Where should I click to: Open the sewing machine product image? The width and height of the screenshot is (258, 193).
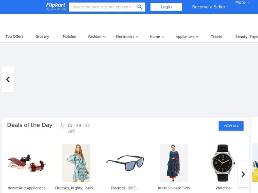(x=27, y=163)
